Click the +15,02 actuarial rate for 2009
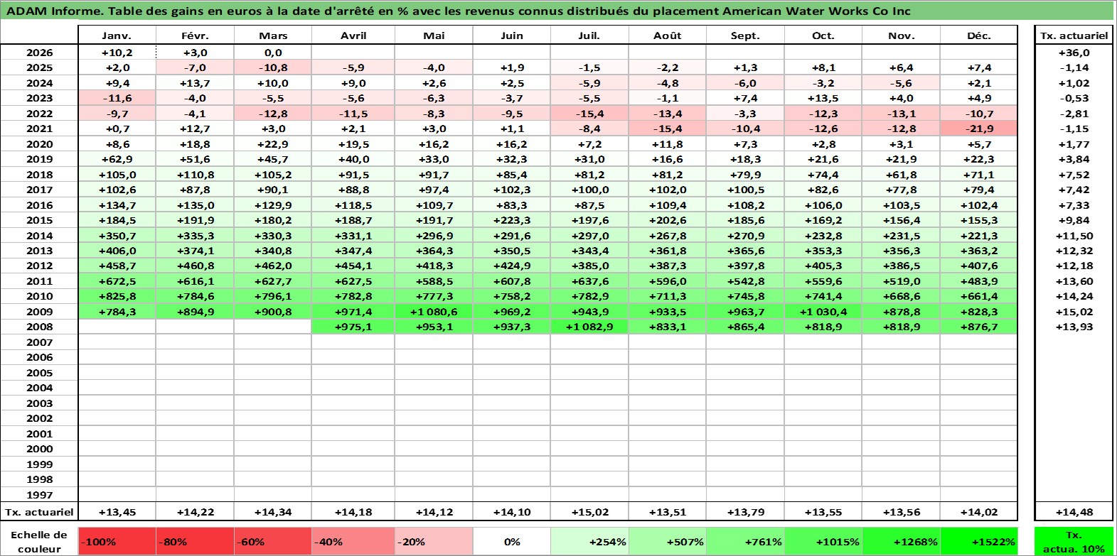 tap(1074, 312)
